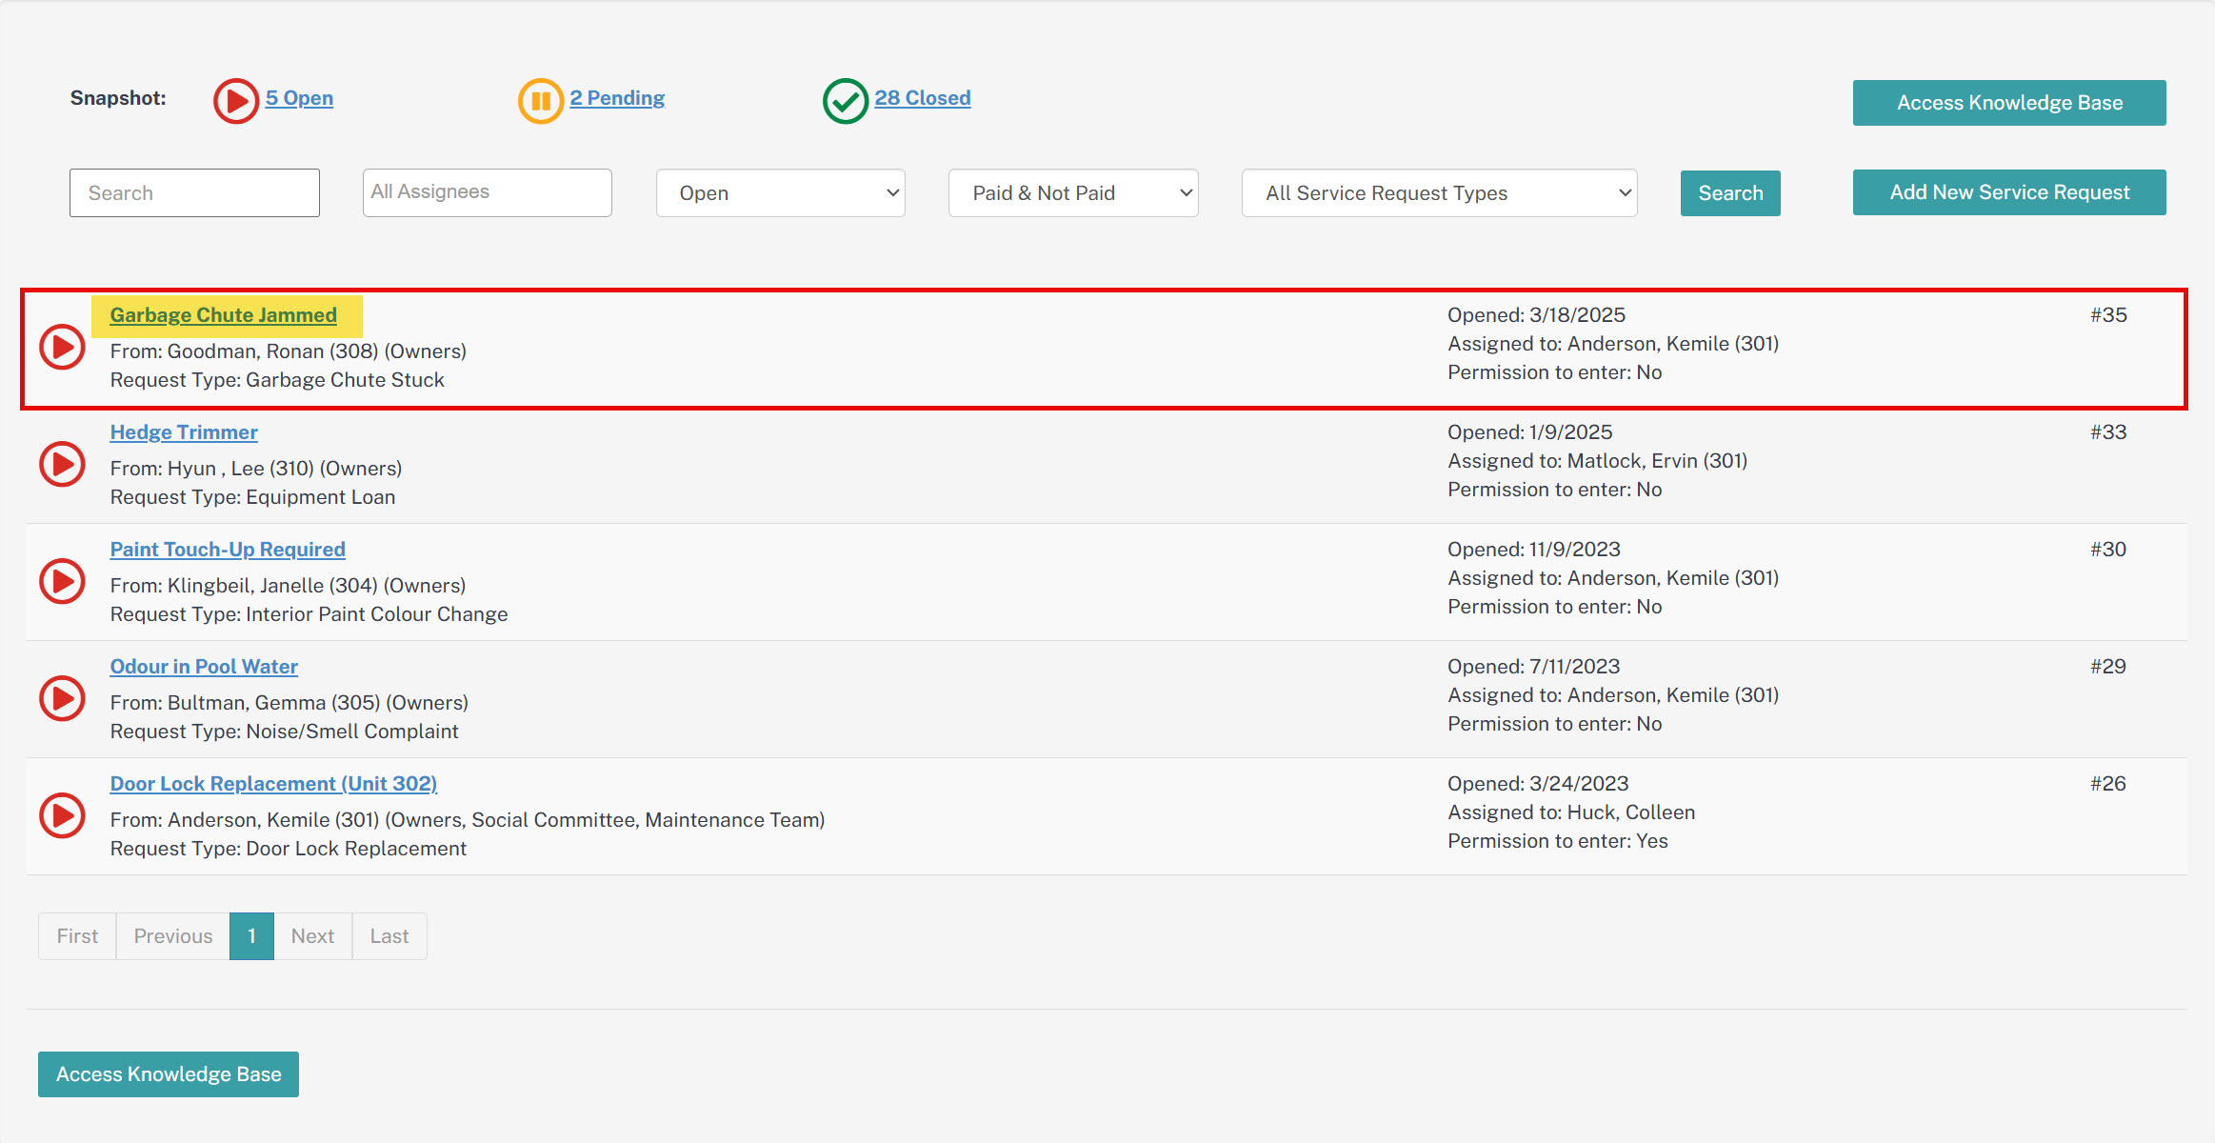Click request number #33
2215x1143 pixels.
[2108, 432]
